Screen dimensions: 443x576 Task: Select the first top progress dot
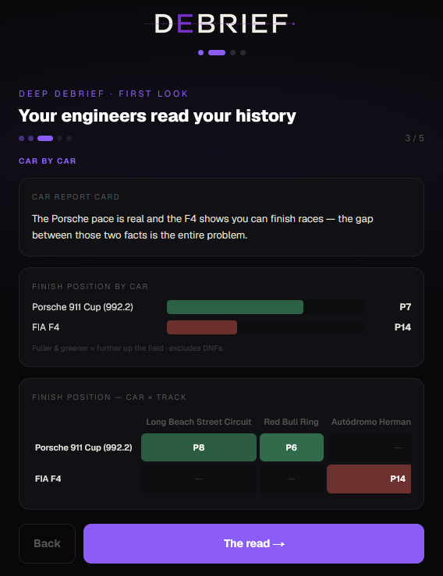200,52
